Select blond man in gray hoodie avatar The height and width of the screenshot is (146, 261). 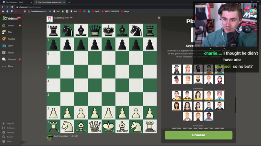(x=187, y=116)
